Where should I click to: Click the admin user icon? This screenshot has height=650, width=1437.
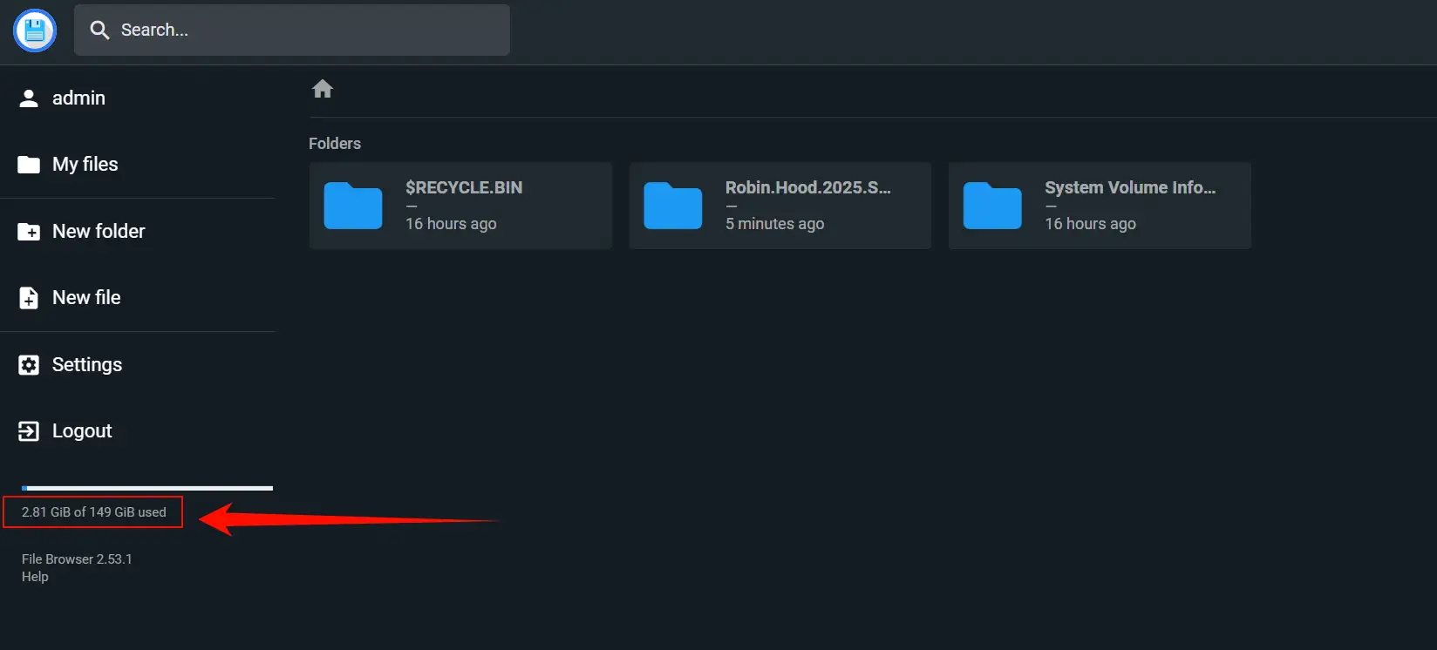coord(29,98)
